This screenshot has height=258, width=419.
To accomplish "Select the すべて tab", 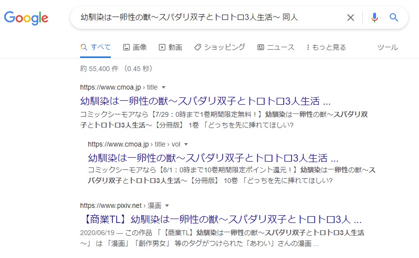I will (x=95, y=47).
